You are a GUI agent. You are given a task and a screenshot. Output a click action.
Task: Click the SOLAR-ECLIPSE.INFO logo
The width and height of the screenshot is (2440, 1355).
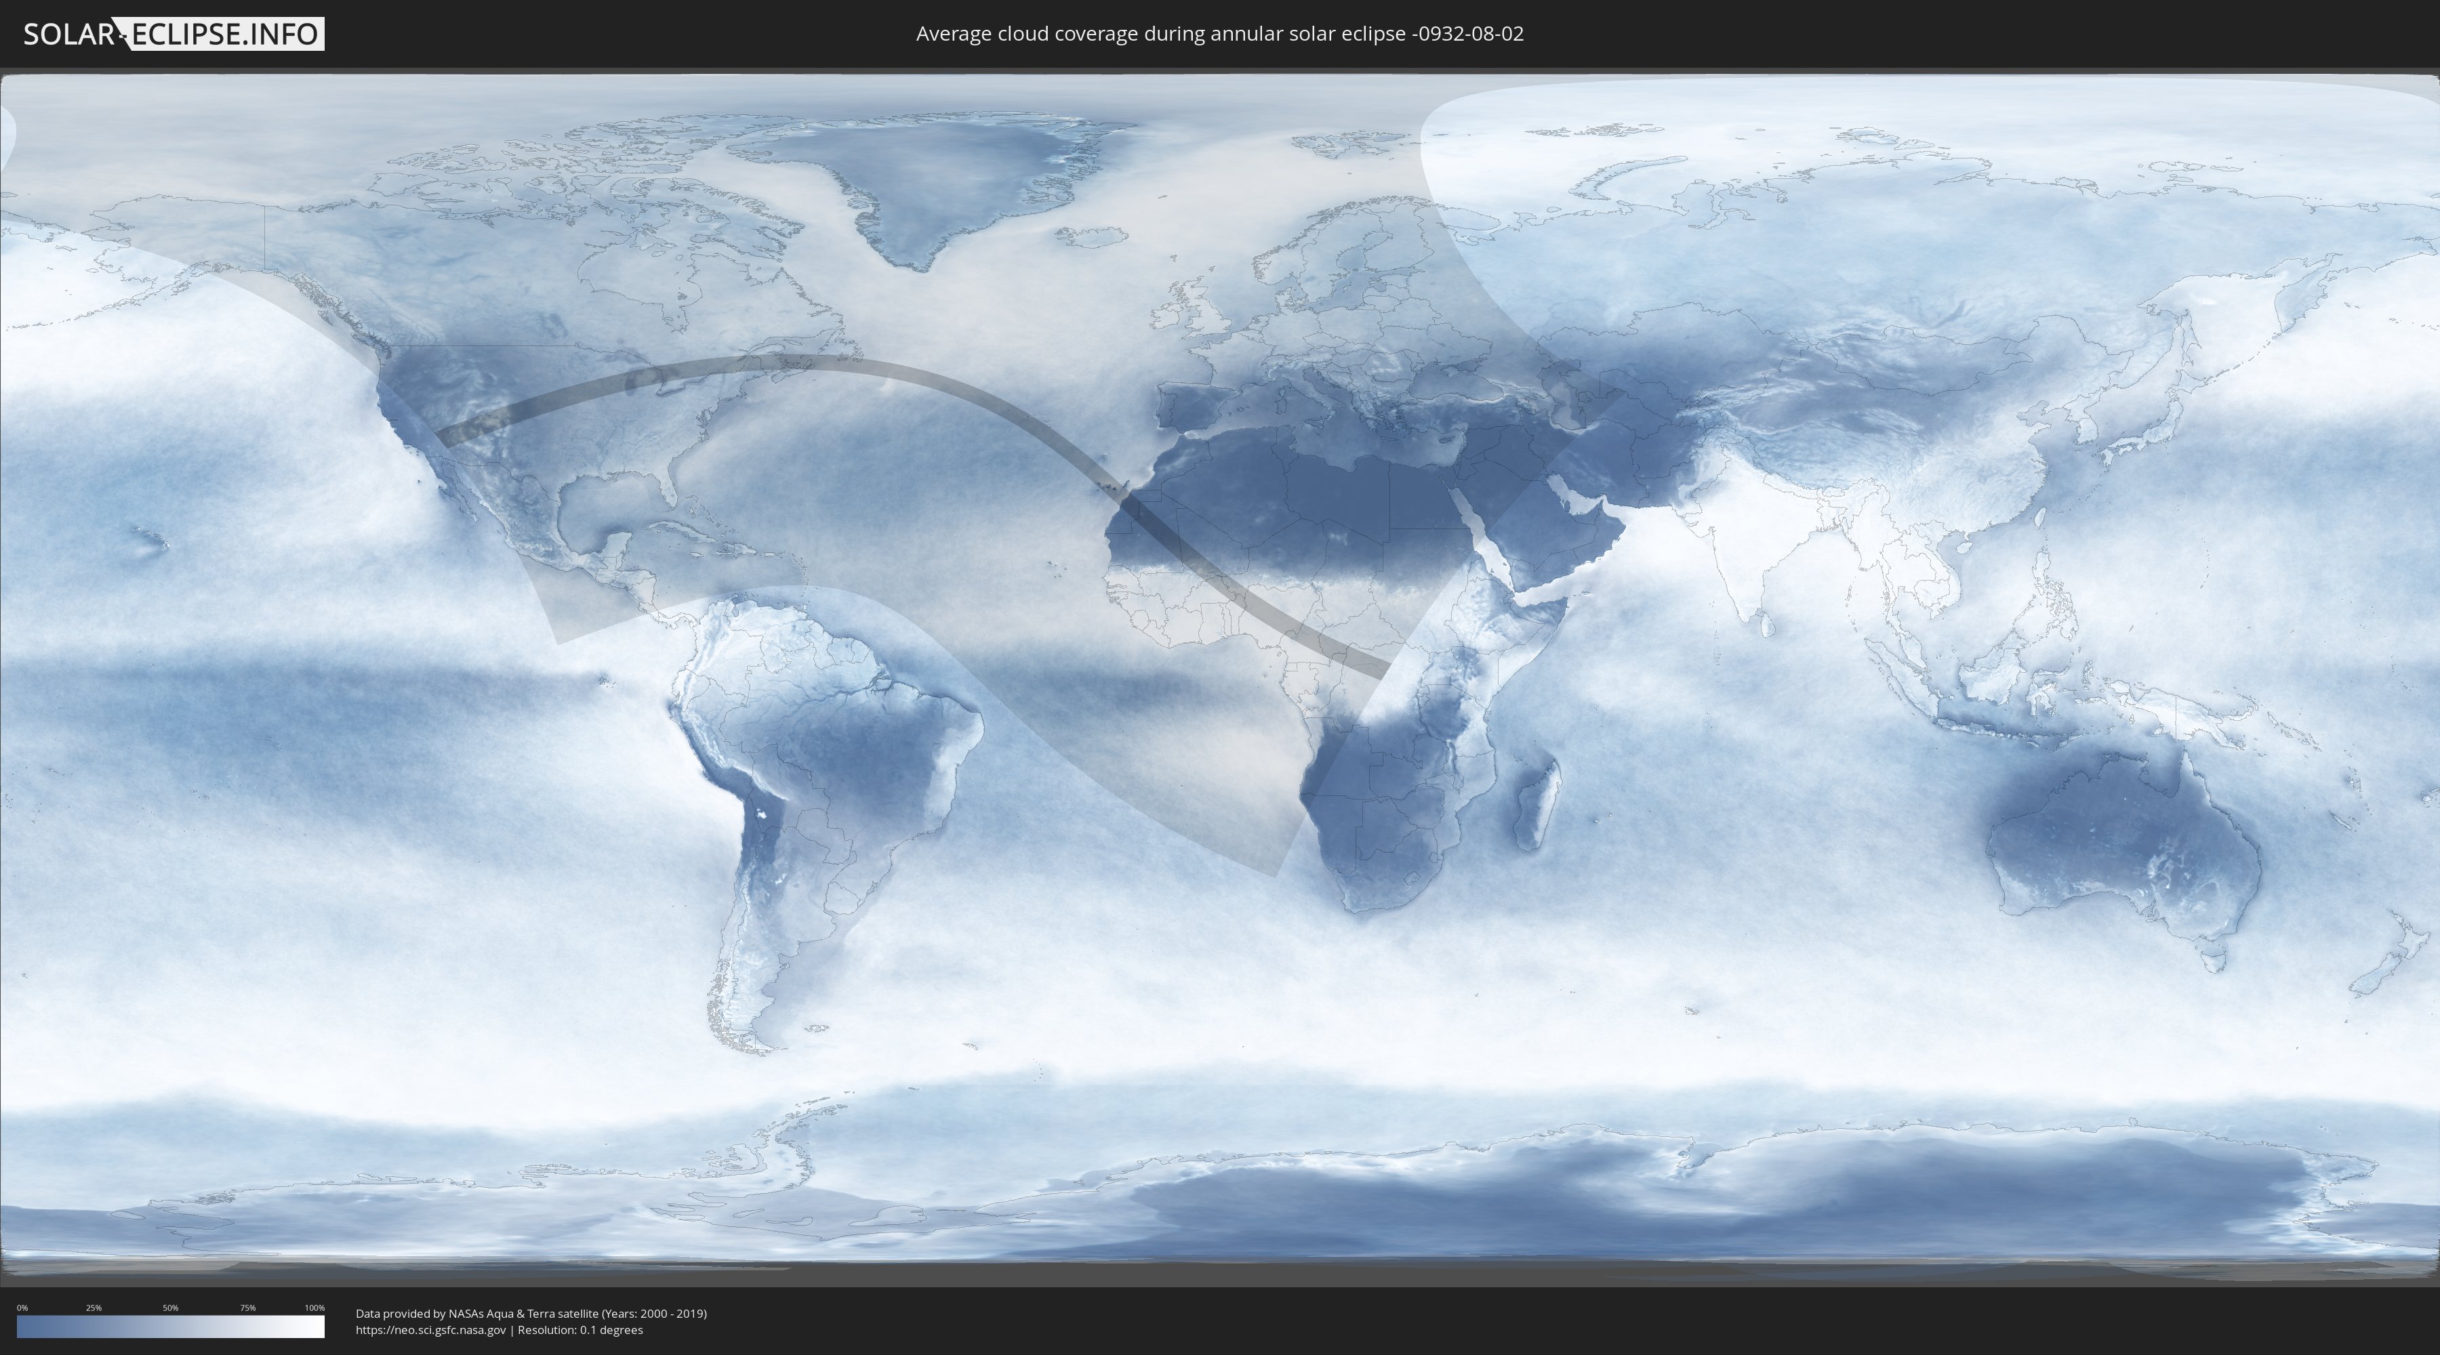[172, 34]
